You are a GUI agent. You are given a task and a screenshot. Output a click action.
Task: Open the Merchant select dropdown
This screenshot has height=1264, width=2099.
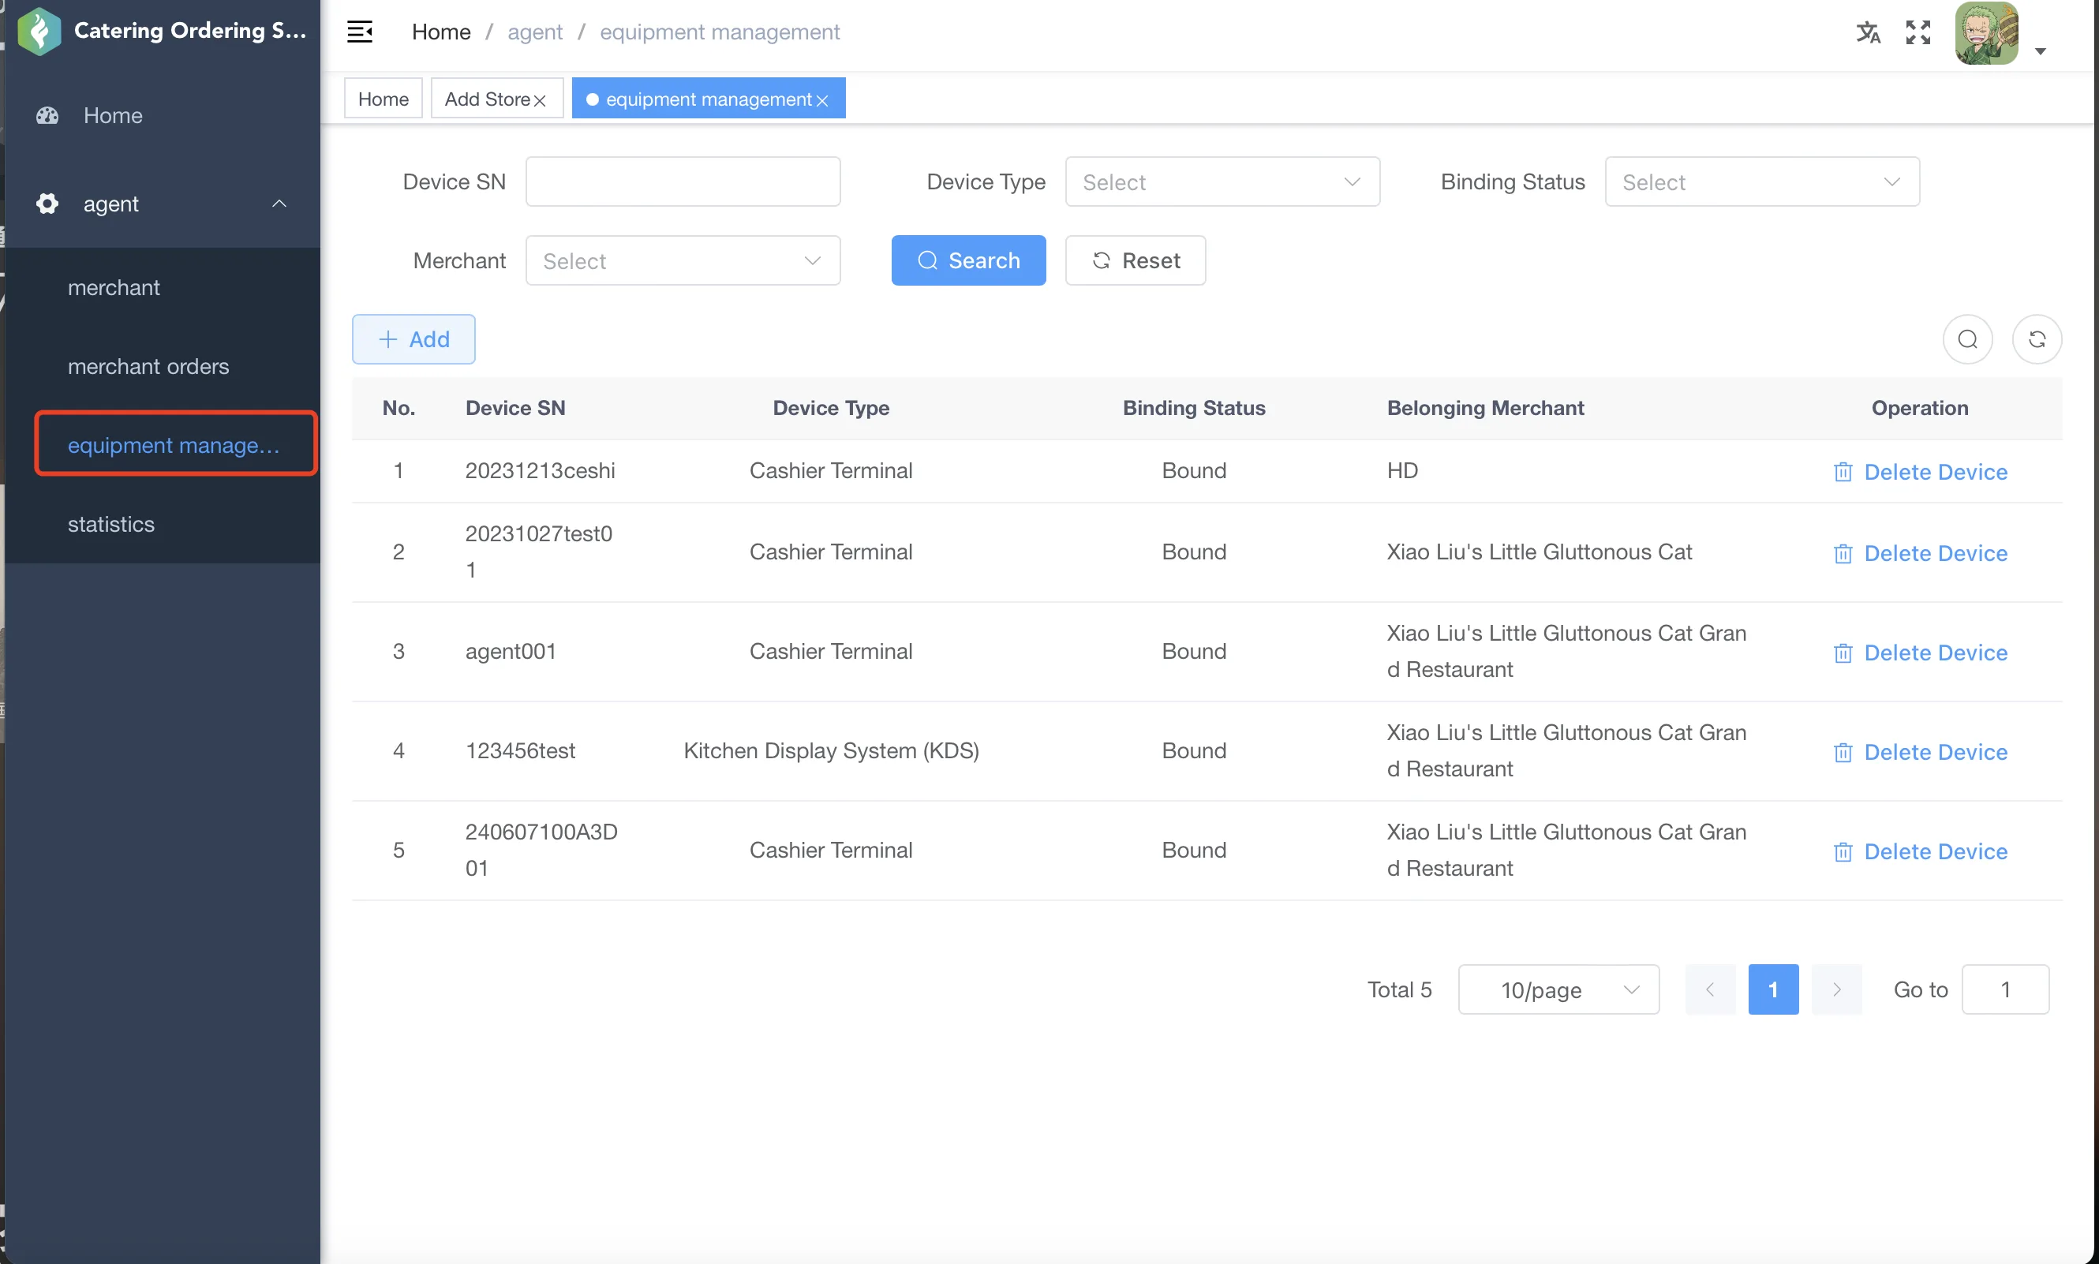point(683,260)
